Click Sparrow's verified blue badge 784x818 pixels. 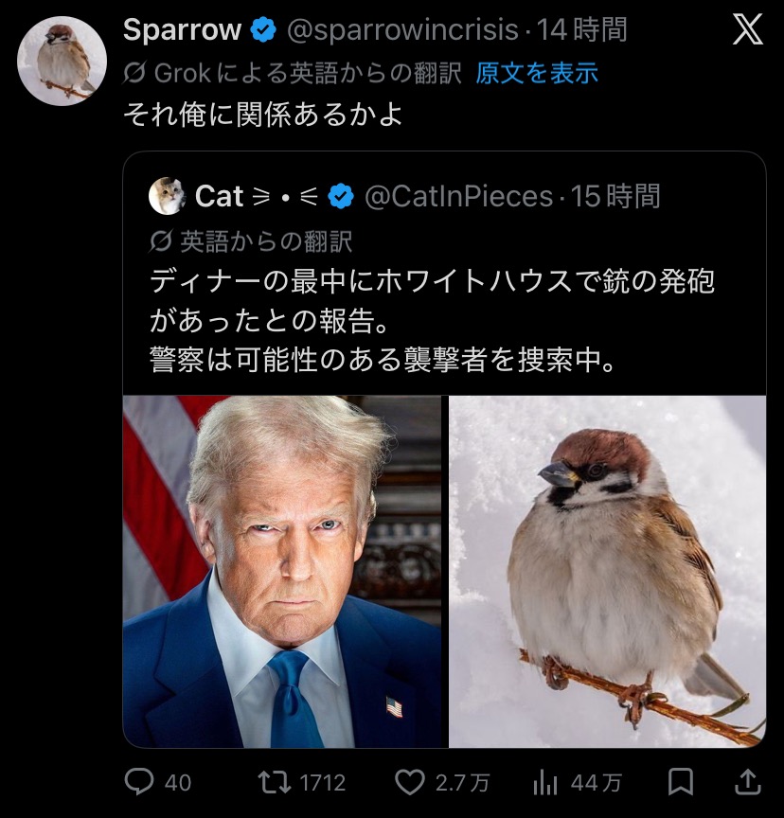click(x=263, y=30)
